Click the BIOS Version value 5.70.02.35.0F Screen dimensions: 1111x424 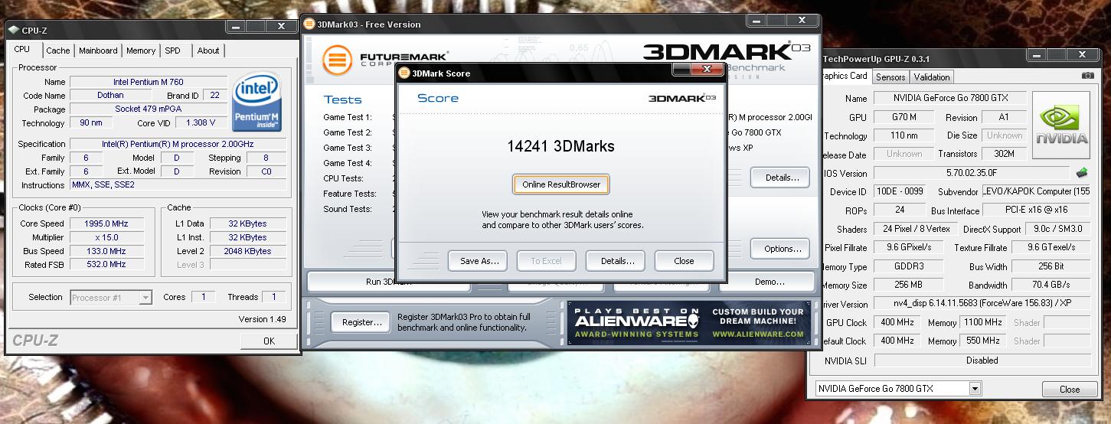[x=972, y=174]
